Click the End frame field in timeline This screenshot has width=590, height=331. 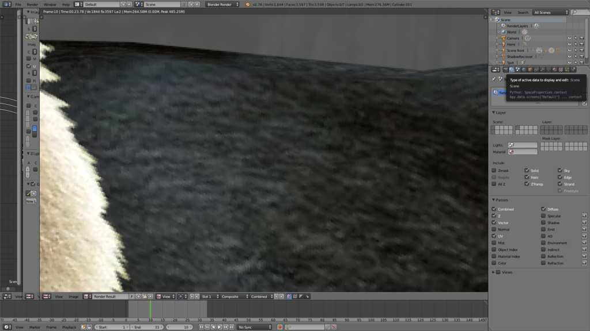(x=147, y=327)
